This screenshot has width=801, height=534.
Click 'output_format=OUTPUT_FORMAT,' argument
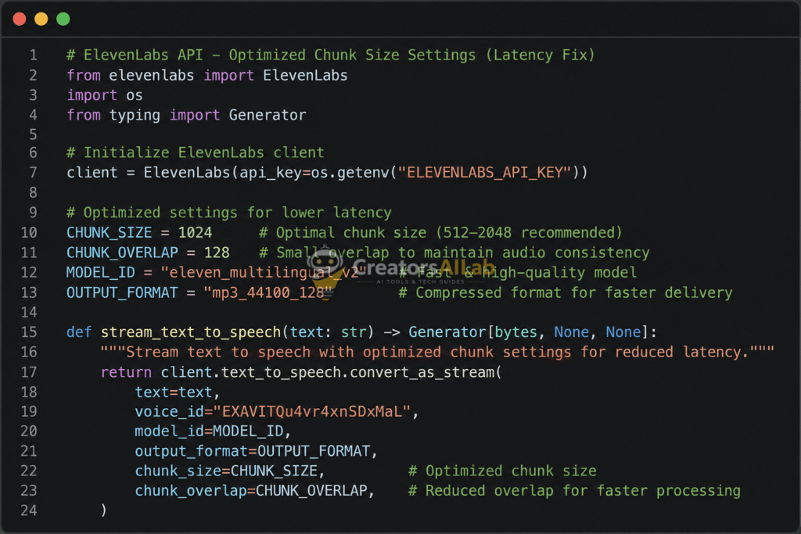point(256,451)
